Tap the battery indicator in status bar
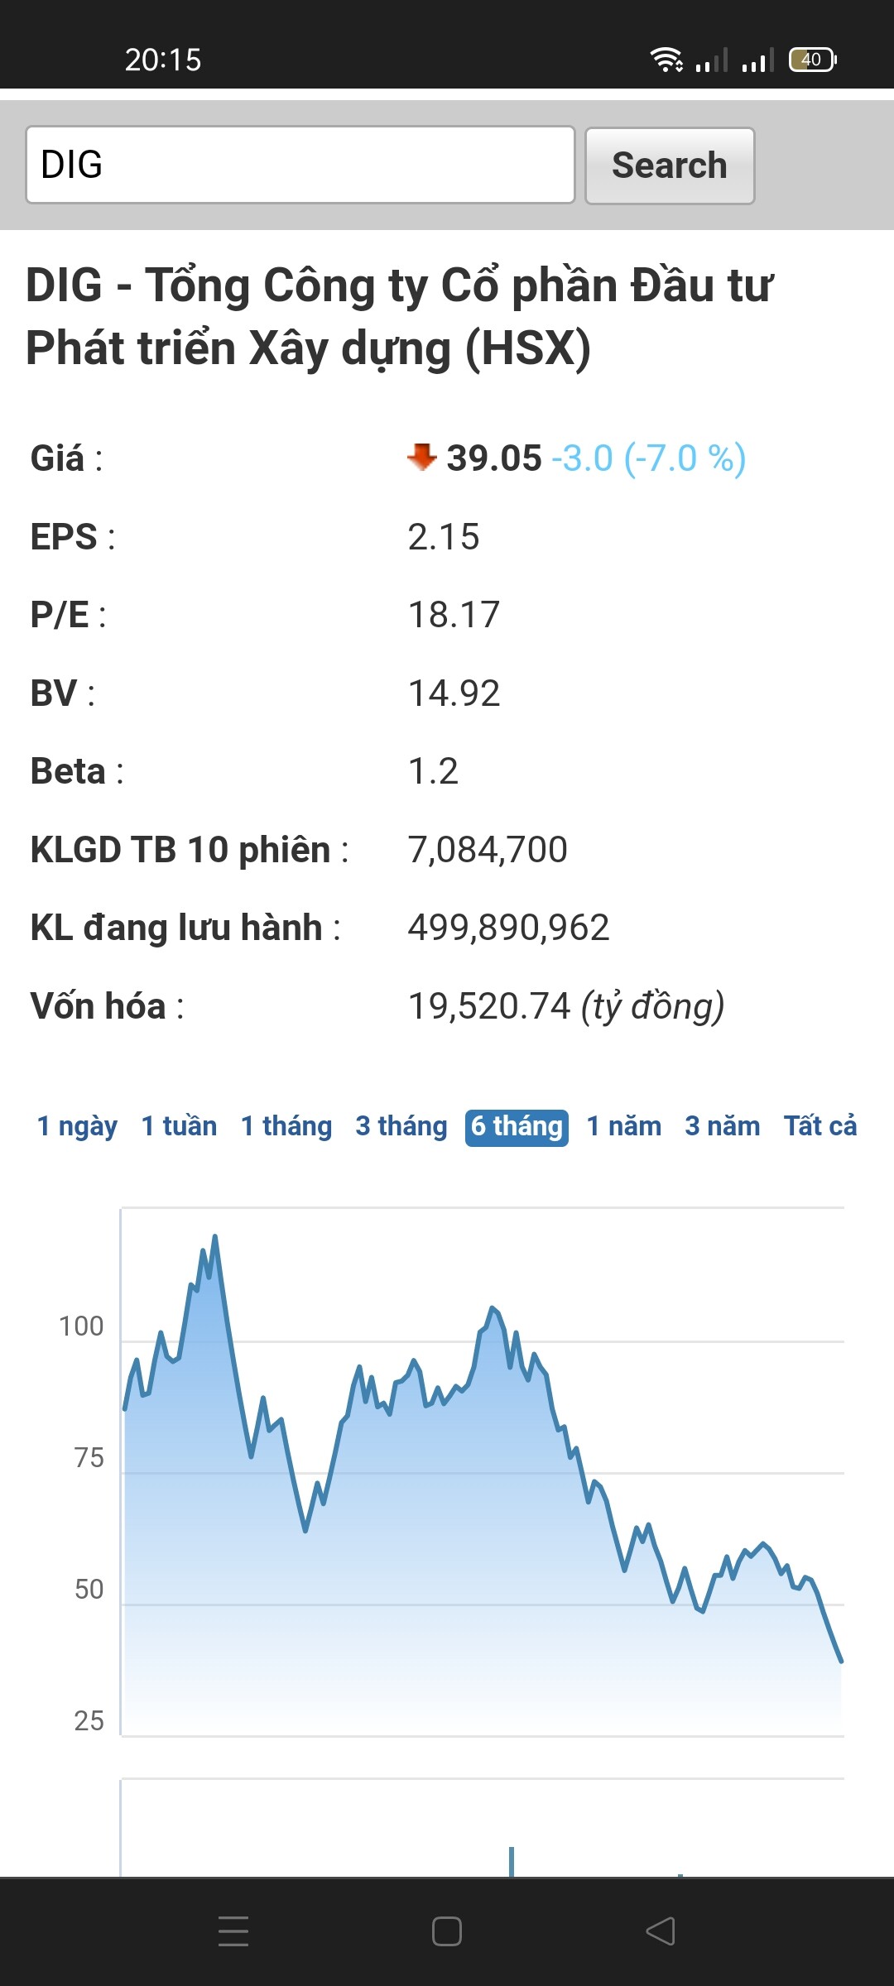The image size is (894, 1986). 812,60
